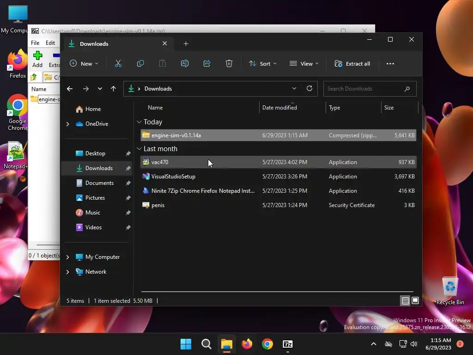Select engine-sim-v0.1.14a zip file
This screenshot has height=355, width=473.
tap(278, 135)
